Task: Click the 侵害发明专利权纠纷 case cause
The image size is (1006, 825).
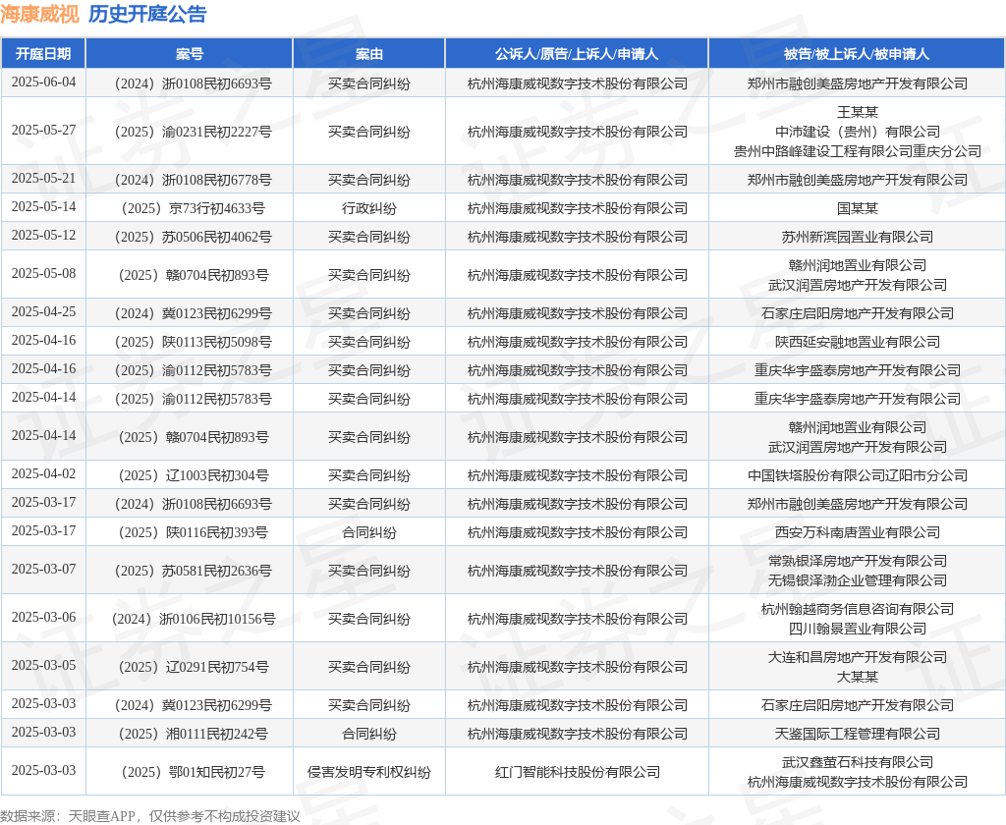Action: click(369, 772)
